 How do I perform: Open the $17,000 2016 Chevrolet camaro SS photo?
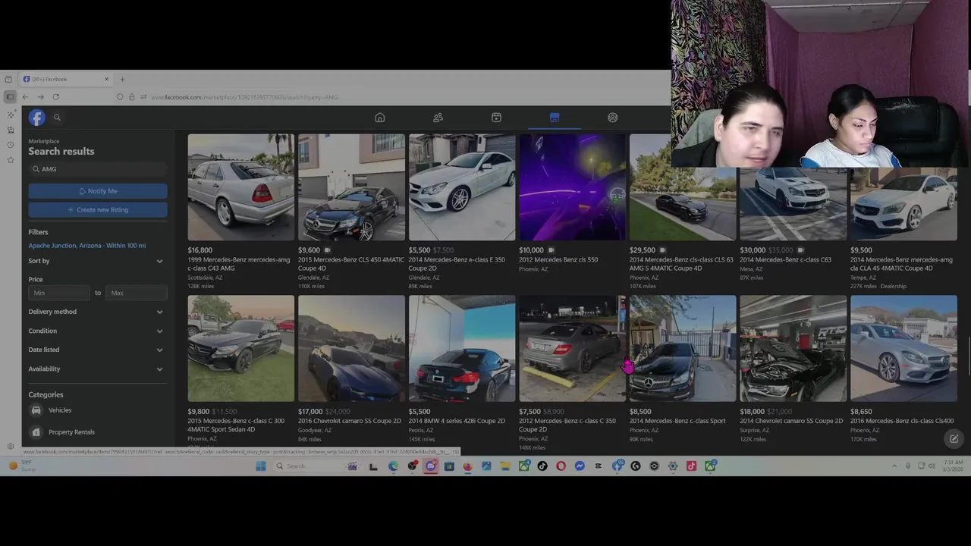351,348
